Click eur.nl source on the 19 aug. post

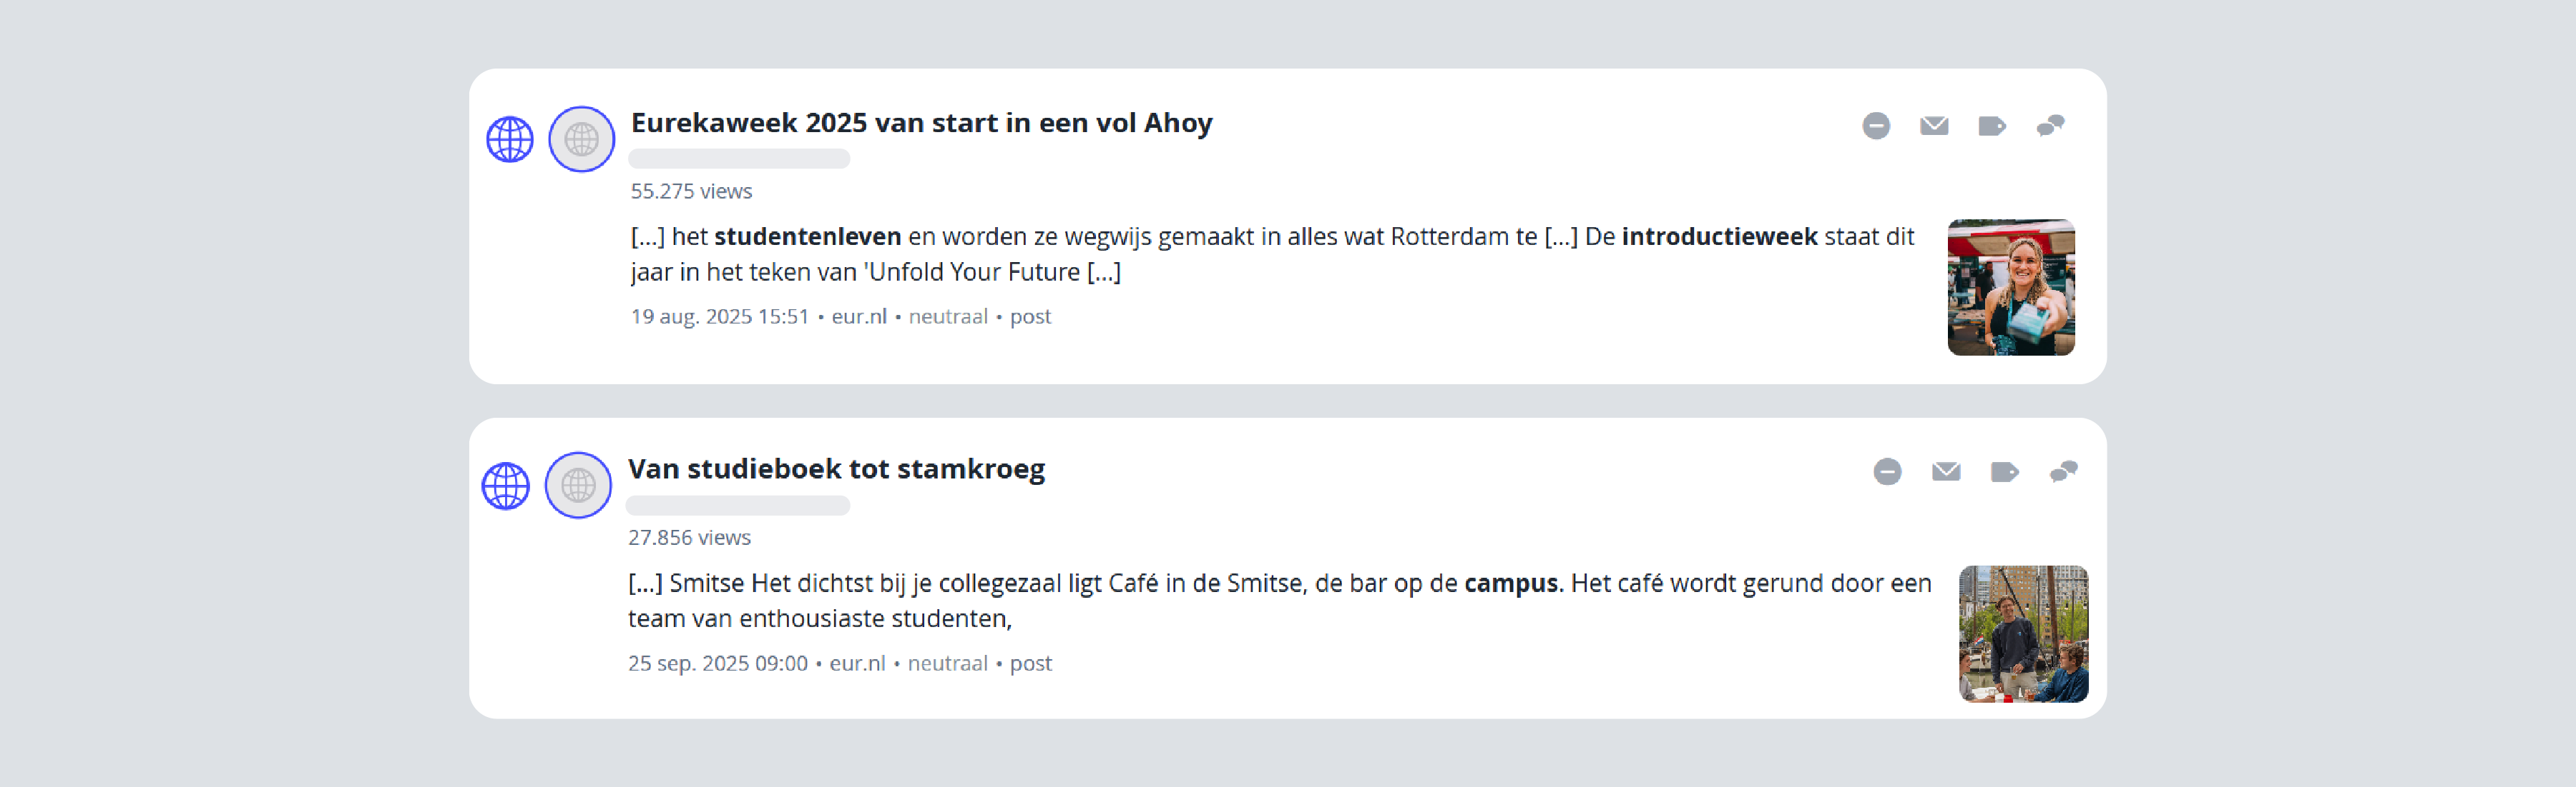pyautogui.click(x=859, y=316)
